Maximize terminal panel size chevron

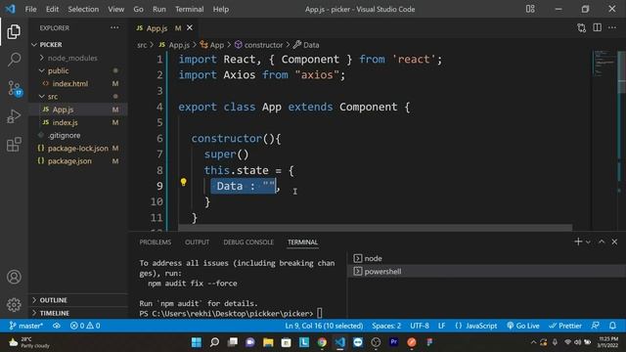(602, 242)
